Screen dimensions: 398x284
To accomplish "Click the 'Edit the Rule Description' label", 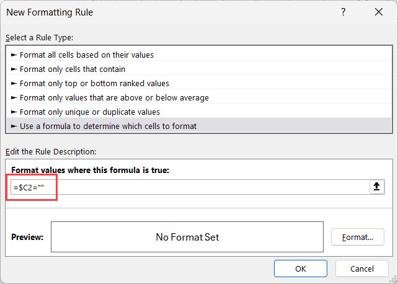I will click(51, 151).
